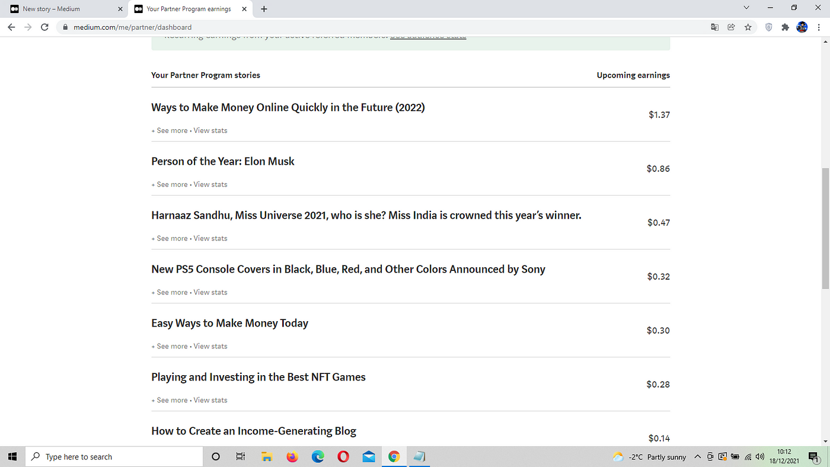Open story Ways to Make Money Online Quickly

pyautogui.click(x=288, y=108)
